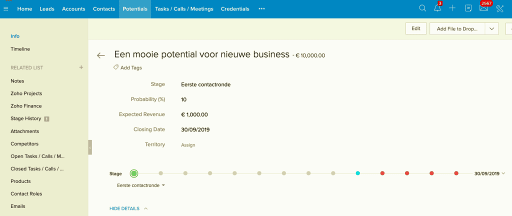
Task: Open the hamburger menu icon
Action: [x=6, y=8]
